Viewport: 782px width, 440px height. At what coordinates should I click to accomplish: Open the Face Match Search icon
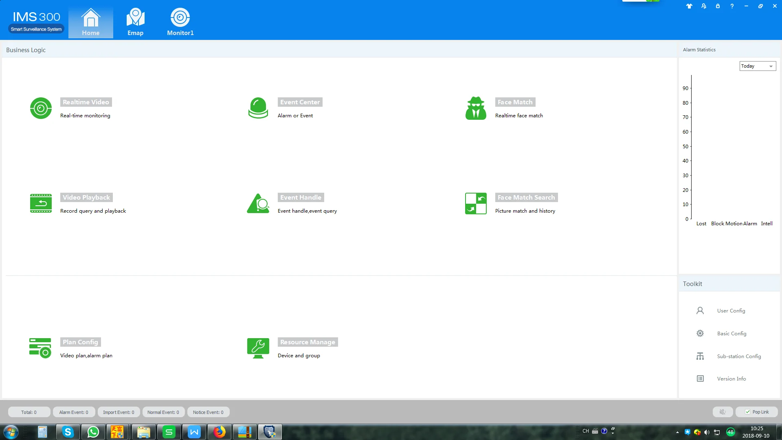point(476,203)
